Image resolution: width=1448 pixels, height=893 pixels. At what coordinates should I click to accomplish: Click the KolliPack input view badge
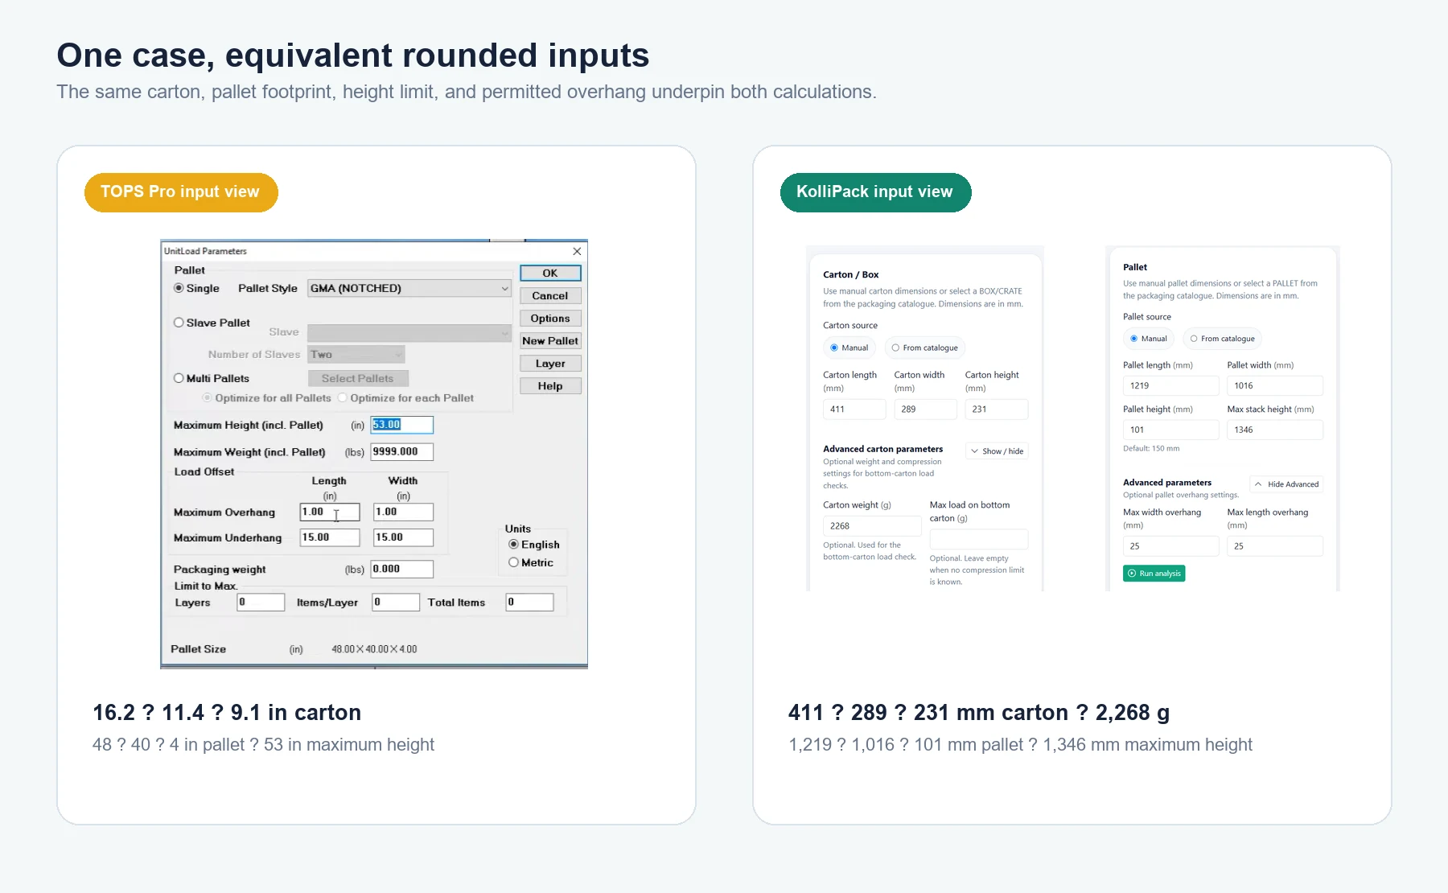point(875,192)
